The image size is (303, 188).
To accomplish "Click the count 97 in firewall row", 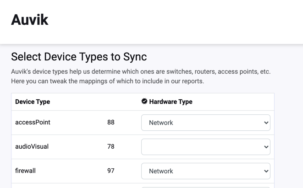I will (111, 171).
